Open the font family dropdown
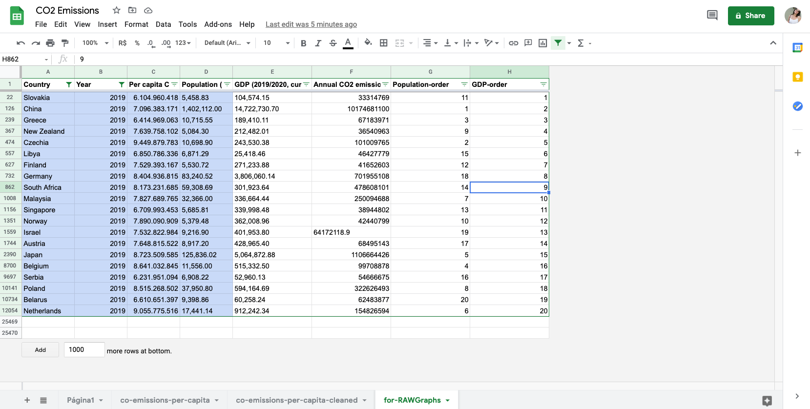The height and width of the screenshot is (409, 810). click(x=227, y=43)
